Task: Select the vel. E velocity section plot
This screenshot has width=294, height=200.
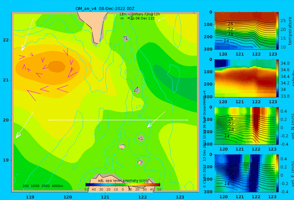Action: tap(245, 173)
